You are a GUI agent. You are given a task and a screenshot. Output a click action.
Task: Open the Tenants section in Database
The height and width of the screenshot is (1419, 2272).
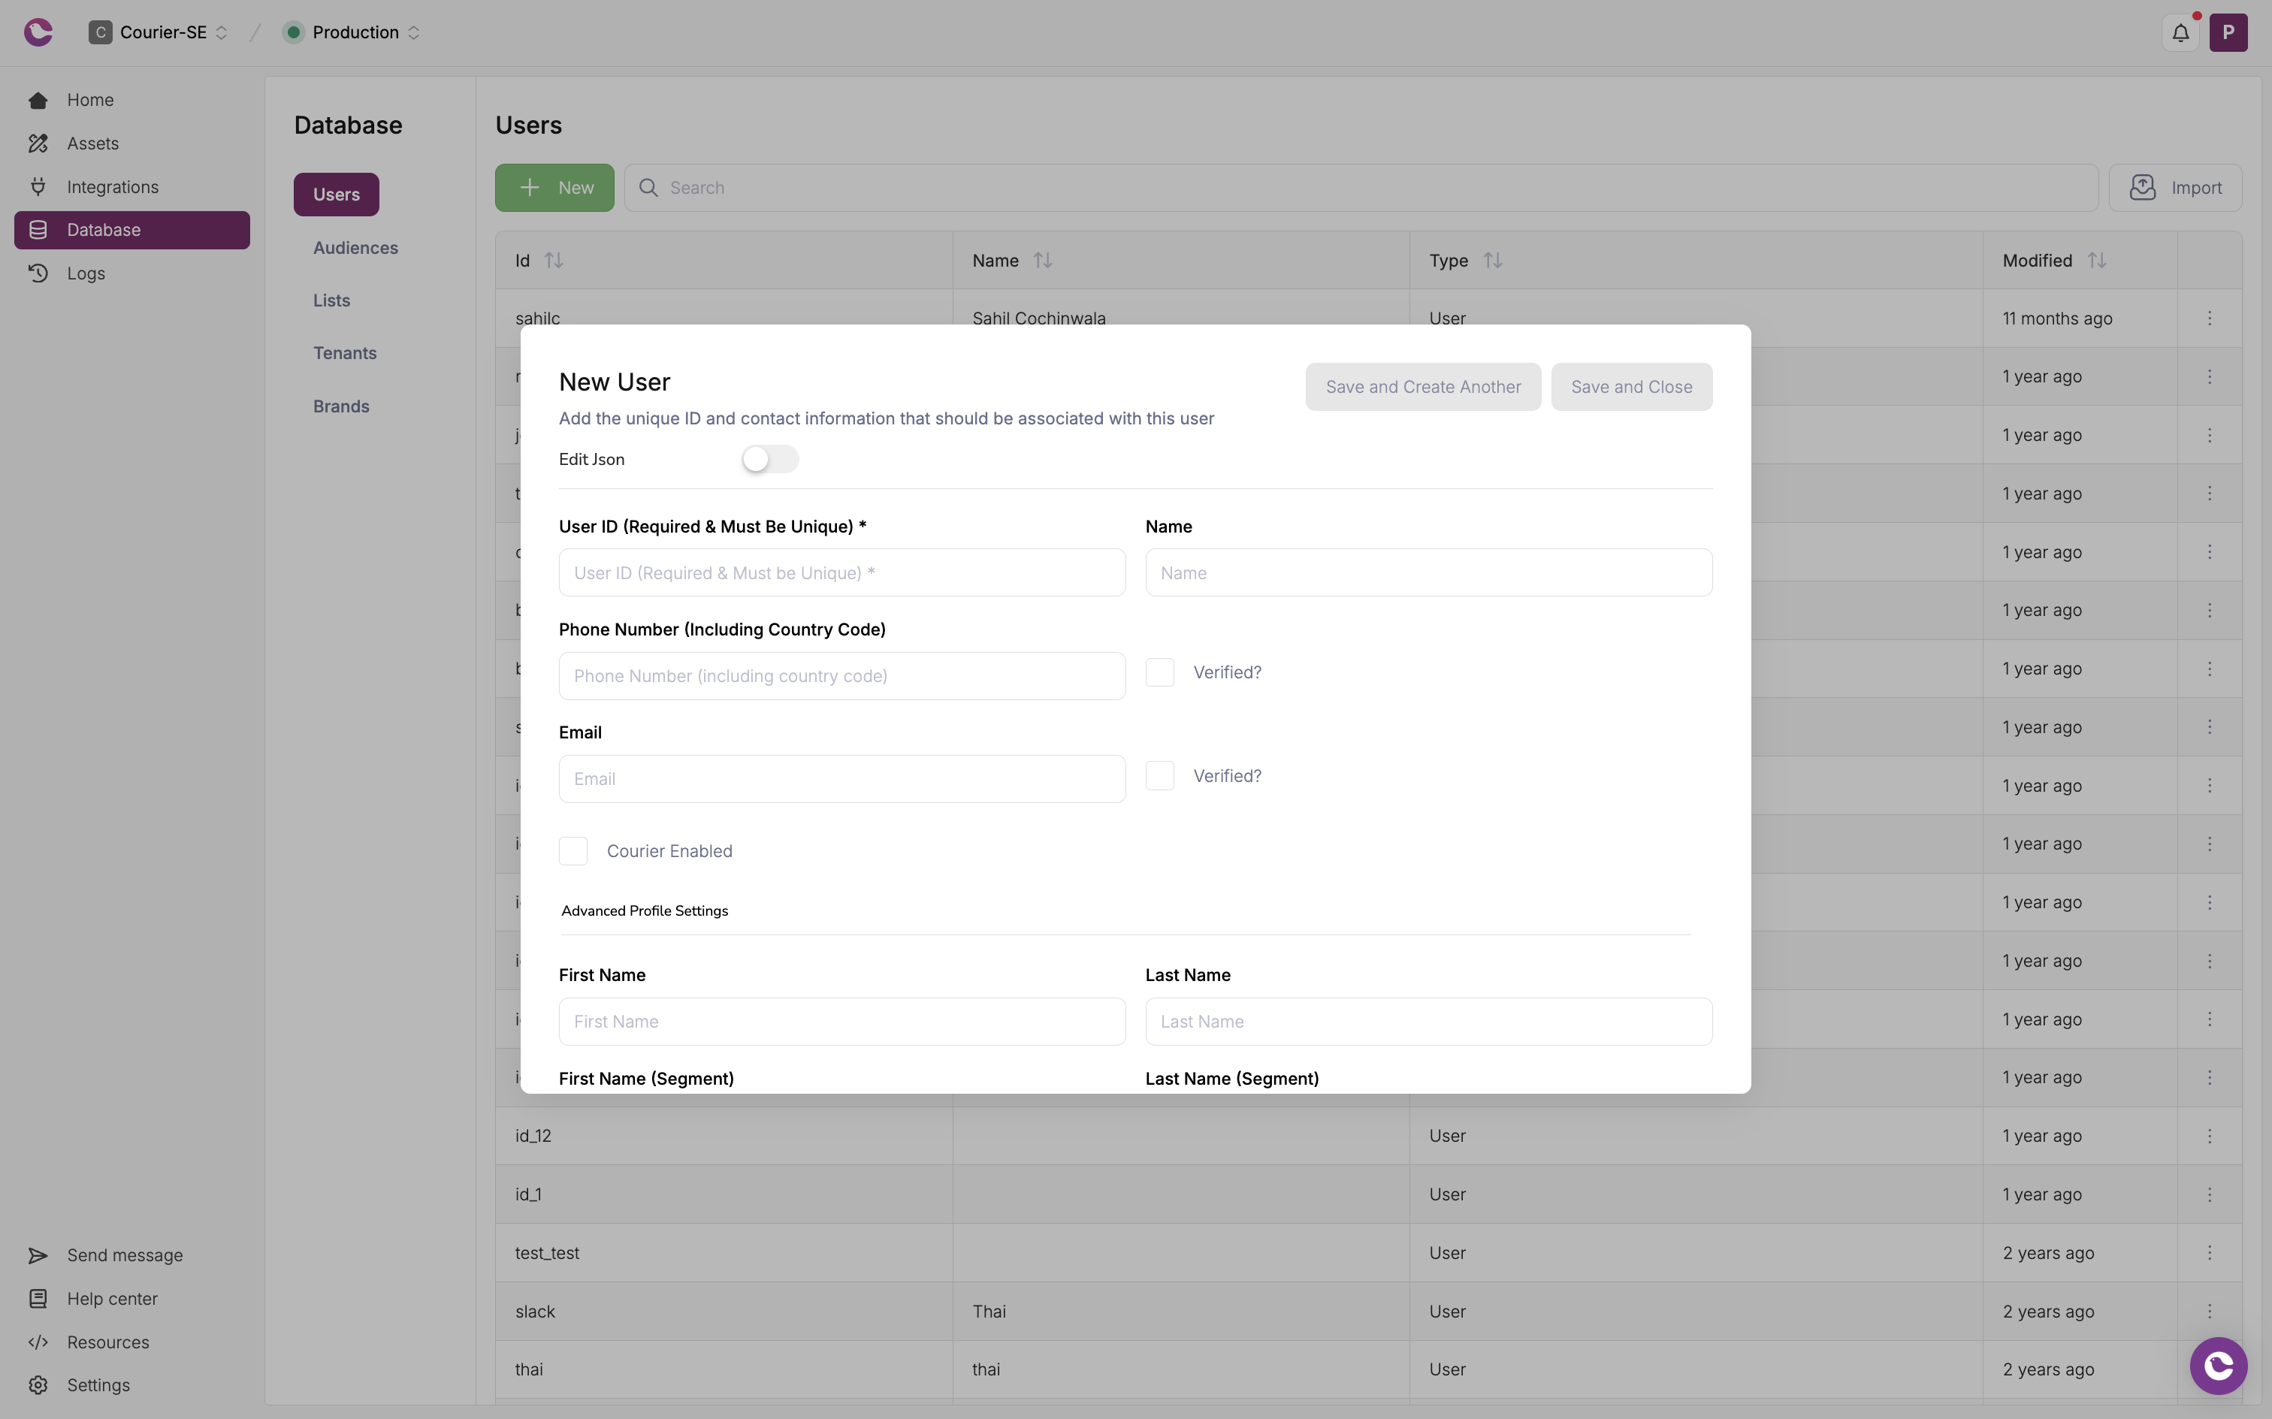click(344, 353)
